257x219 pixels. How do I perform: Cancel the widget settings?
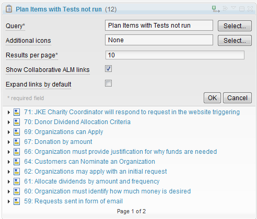coord(237,98)
